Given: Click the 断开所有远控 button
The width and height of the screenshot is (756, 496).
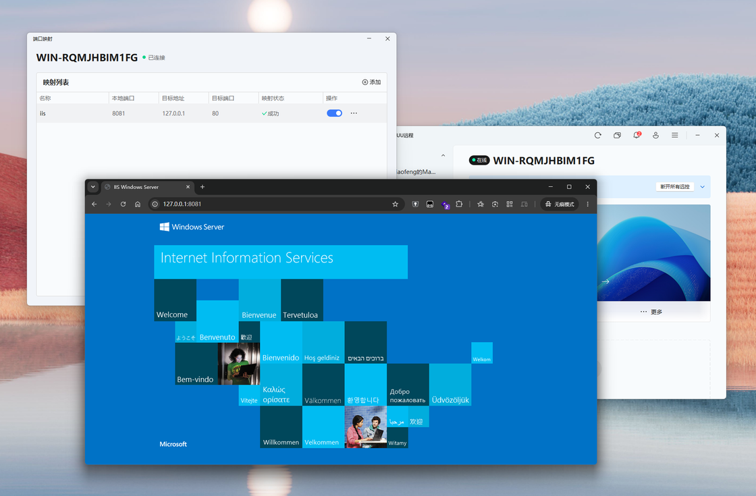Looking at the screenshot, I should pos(675,186).
